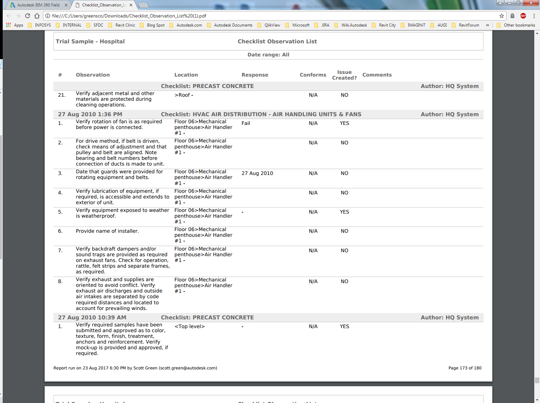
Task: Toggle the bookmark star for this page
Action: click(x=502, y=15)
